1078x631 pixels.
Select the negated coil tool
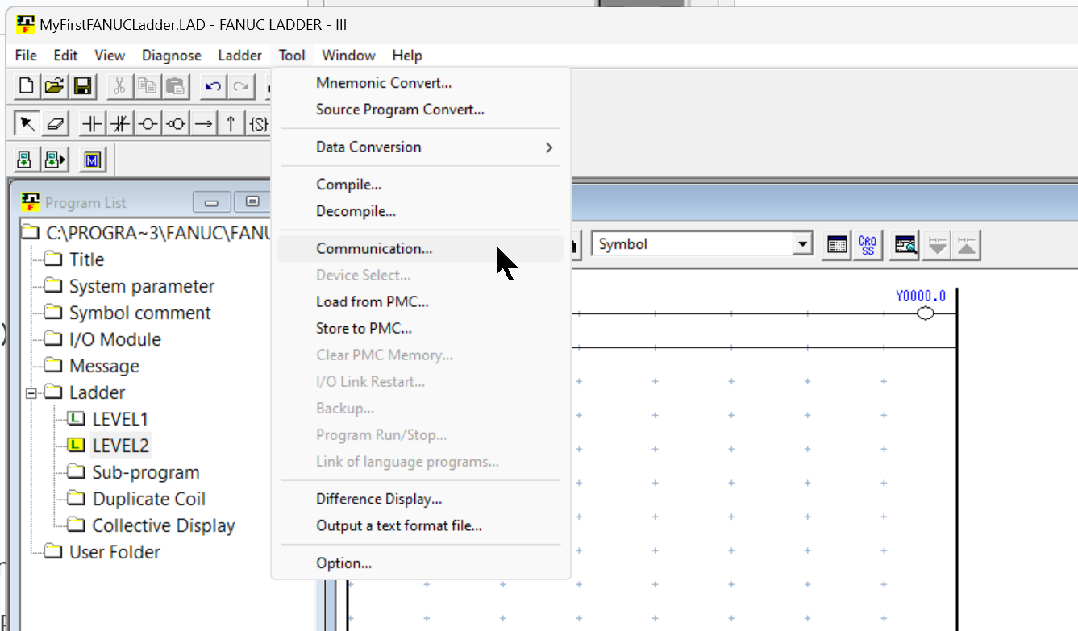176,123
